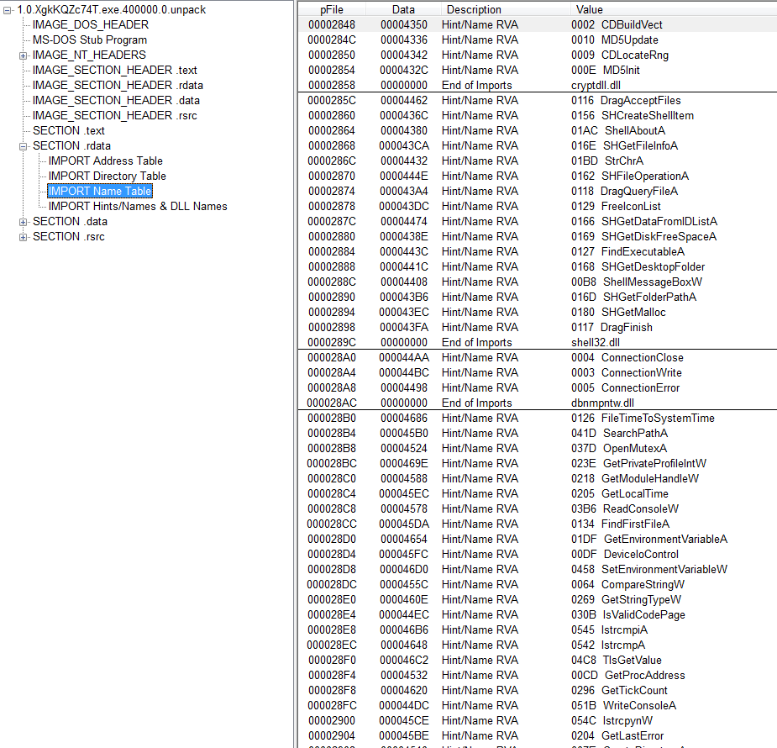Open the MS-DOS Stub Program entry

click(87, 40)
